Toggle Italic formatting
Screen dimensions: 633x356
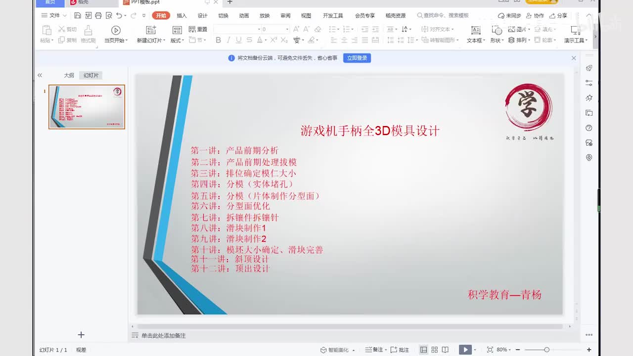click(x=228, y=40)
